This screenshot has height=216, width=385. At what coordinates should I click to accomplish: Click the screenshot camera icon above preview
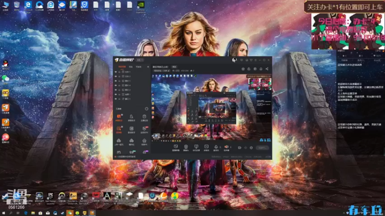click(x=243, y=69)
